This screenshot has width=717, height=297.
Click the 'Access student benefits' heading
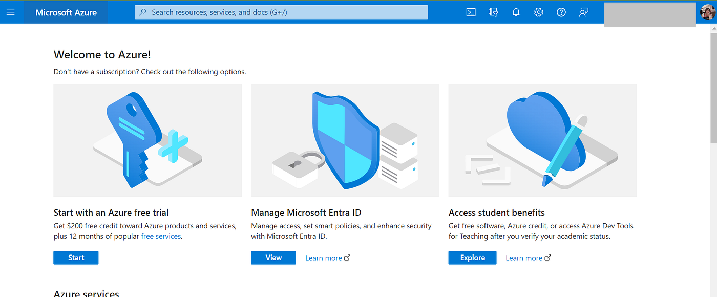497,213
